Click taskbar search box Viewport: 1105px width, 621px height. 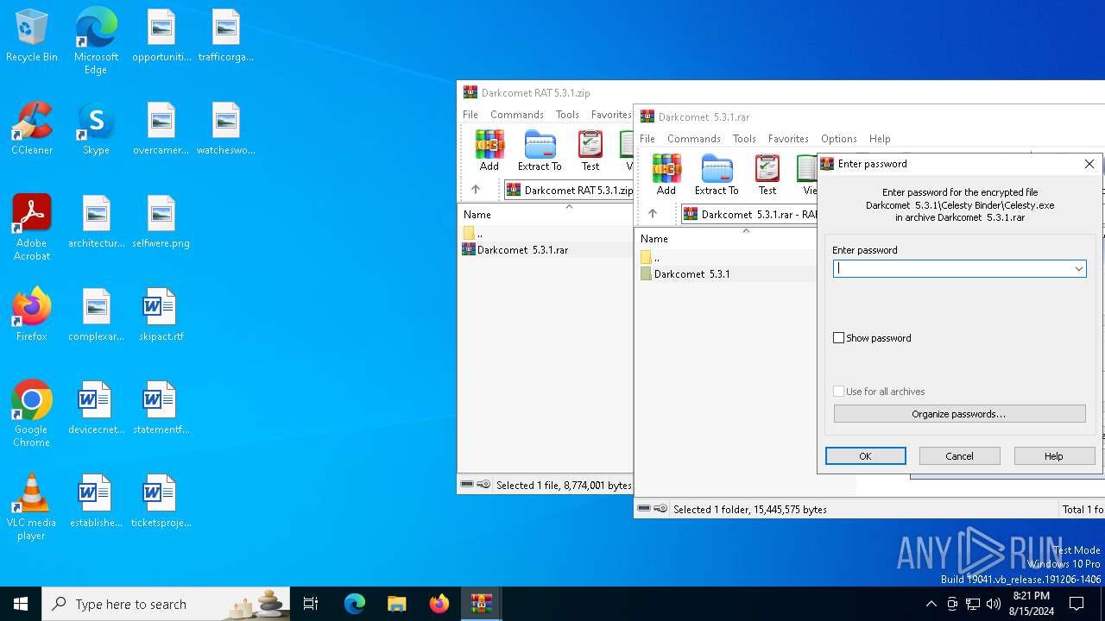click(167, 604)
